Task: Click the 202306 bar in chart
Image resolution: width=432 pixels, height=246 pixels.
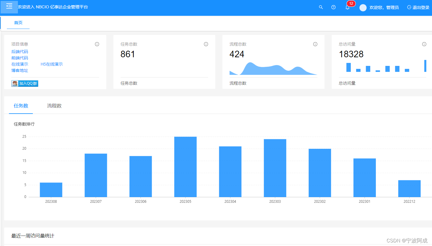Action: [x=141, y=177]
